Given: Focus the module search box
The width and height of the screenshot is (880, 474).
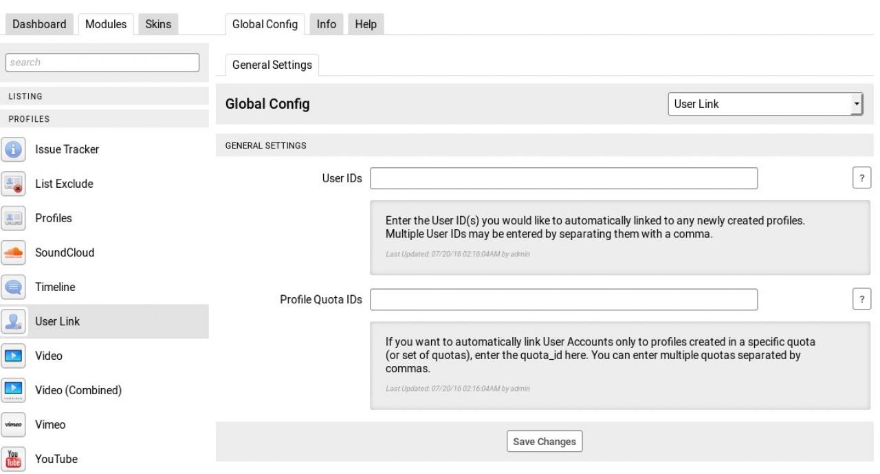Looking at the screenshot, I should [102, 62].
